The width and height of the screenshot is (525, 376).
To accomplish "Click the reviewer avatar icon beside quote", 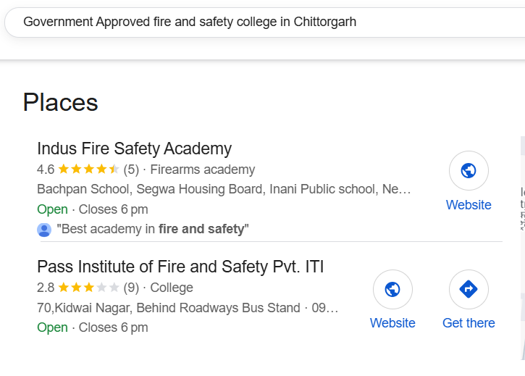I will coord(44,230).
